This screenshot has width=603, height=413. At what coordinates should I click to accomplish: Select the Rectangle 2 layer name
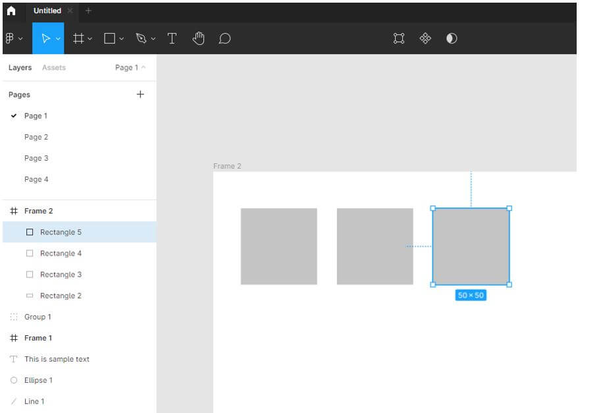coord(61,296)
